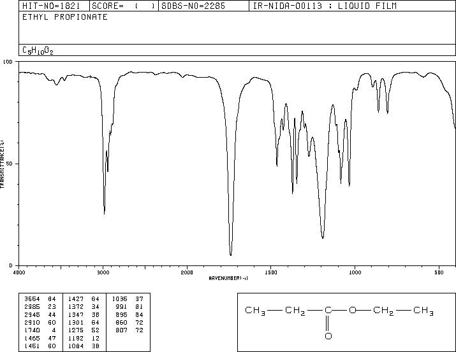Select the molecular formula C5H10O2
Viewport: 456px width, 352px height.
point(38,51)
